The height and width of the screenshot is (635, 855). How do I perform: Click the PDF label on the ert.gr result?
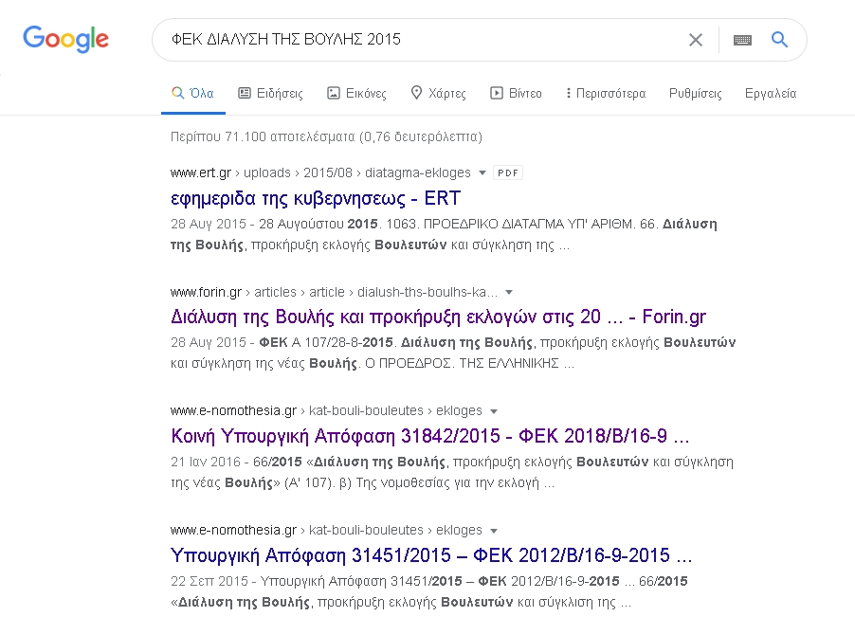[508, 172]
